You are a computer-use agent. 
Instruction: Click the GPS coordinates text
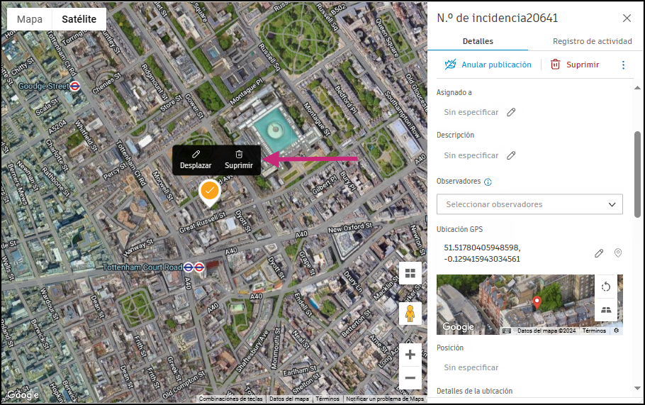[x=482, y=253]
